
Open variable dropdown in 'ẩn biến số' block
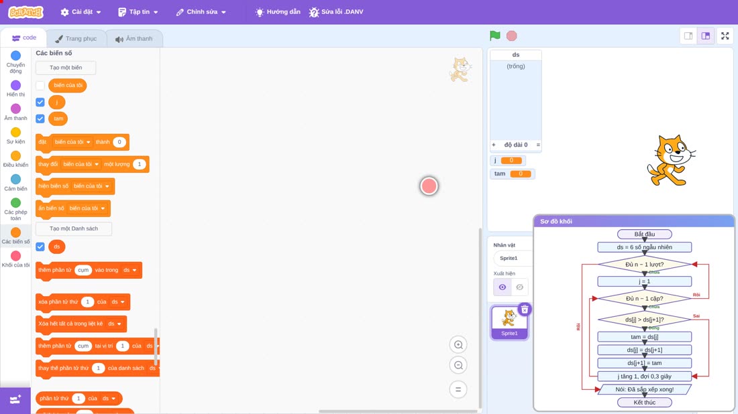click(x=87, y=208)
